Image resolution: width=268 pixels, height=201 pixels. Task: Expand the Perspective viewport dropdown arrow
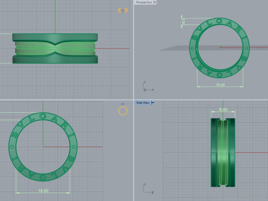tap(155, 2)
